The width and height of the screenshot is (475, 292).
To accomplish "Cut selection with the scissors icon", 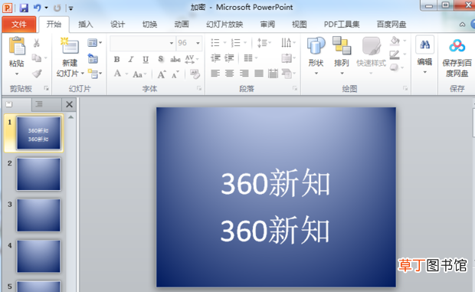I will (36, 43).
